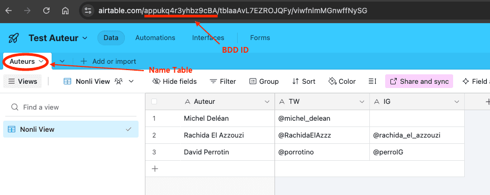Click row number 3

pyautogui.click(x=154, y=152)
